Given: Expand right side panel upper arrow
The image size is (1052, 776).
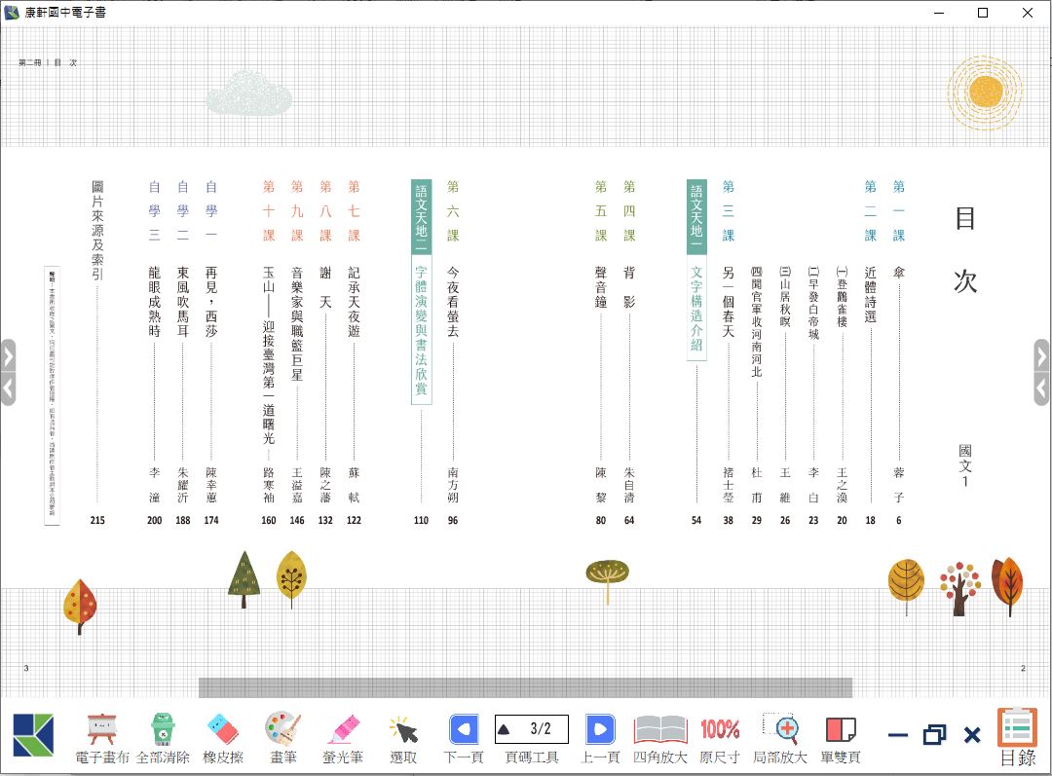Looking at the screenshot, I should (x=1041, y=355).
